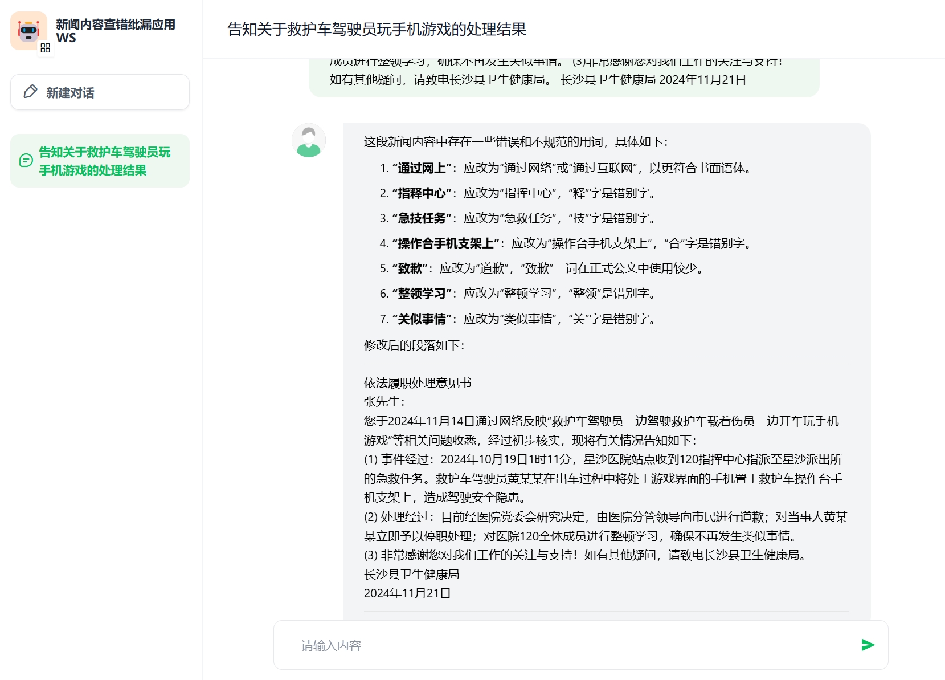The image size is (945, 680).
Task: Click the green send arrow icon
Action: (x=868, y=645)
